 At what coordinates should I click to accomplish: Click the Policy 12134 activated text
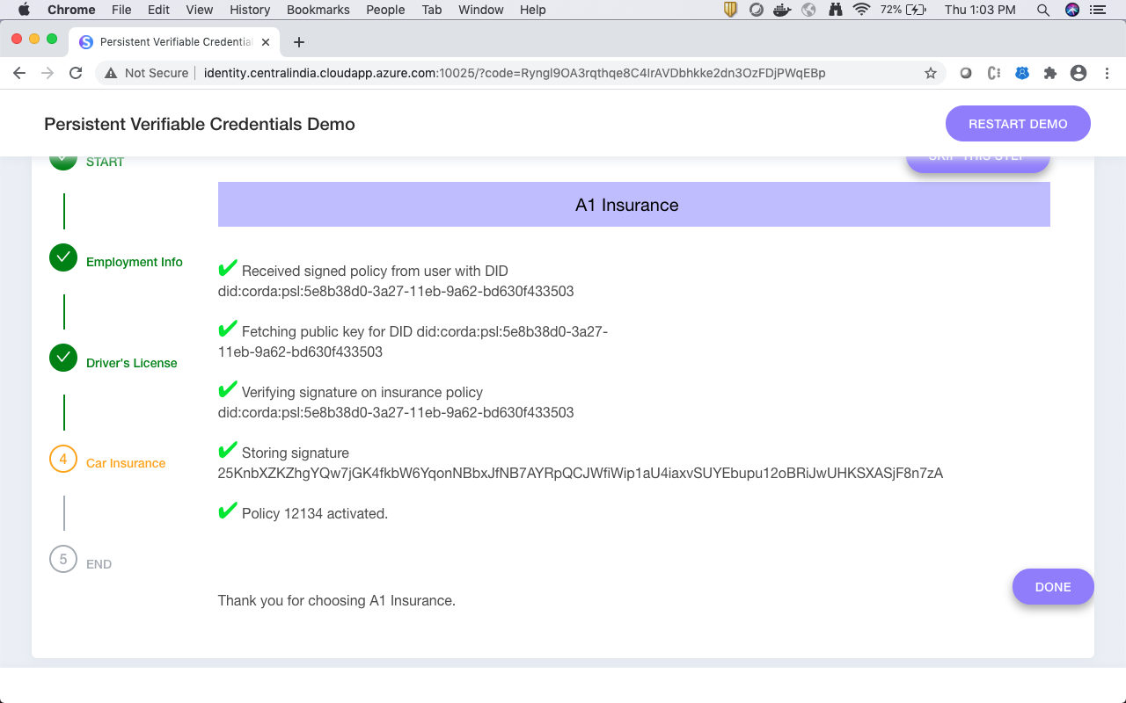pos(315,513)
